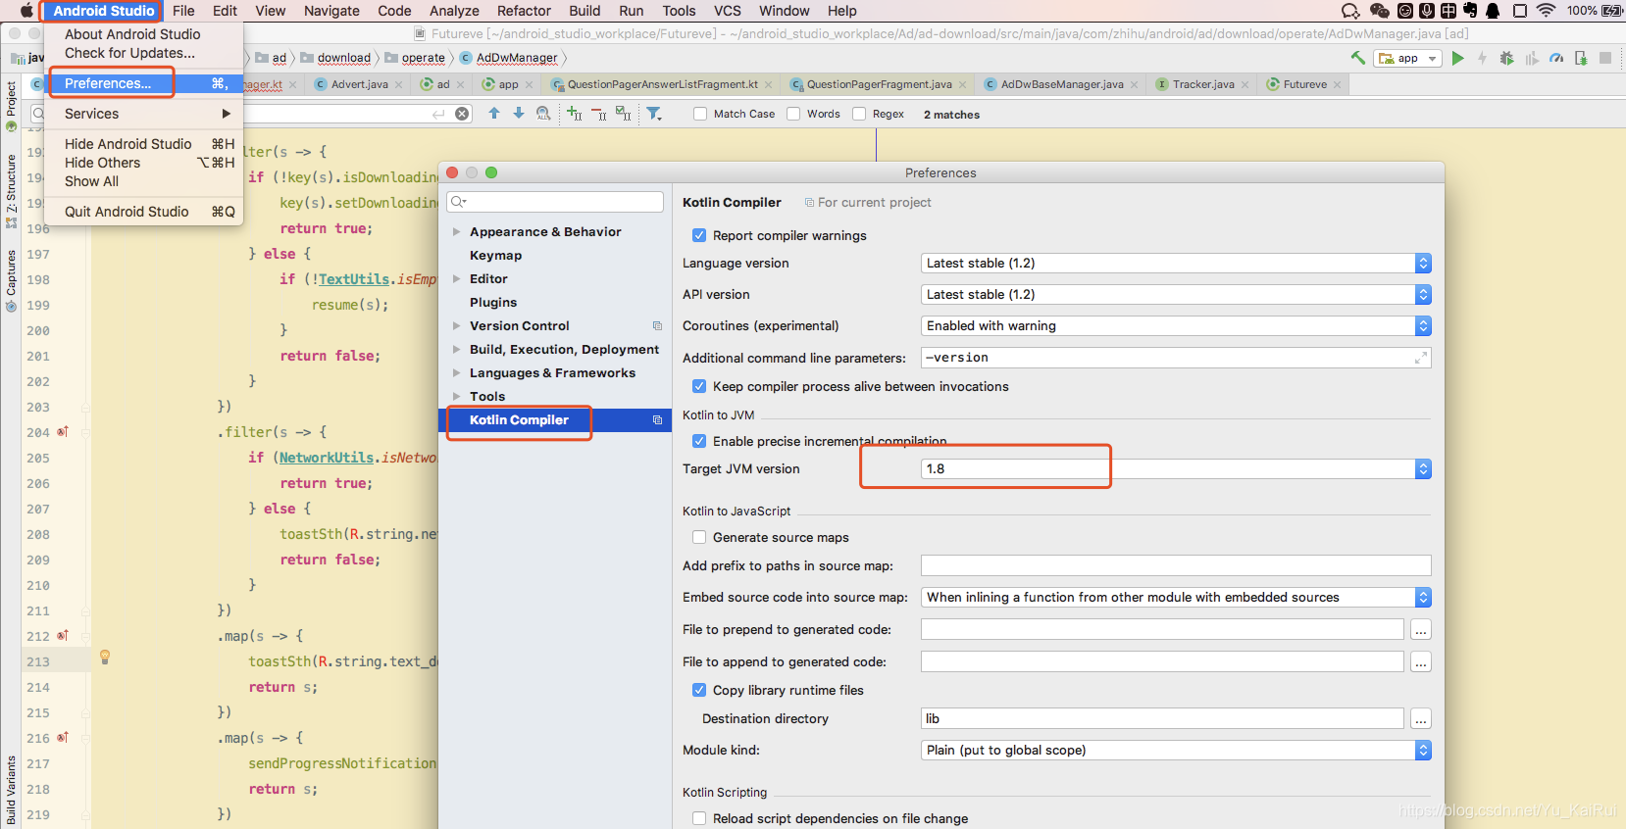Click the Apply Changes lightning icon

point(1483,58)
